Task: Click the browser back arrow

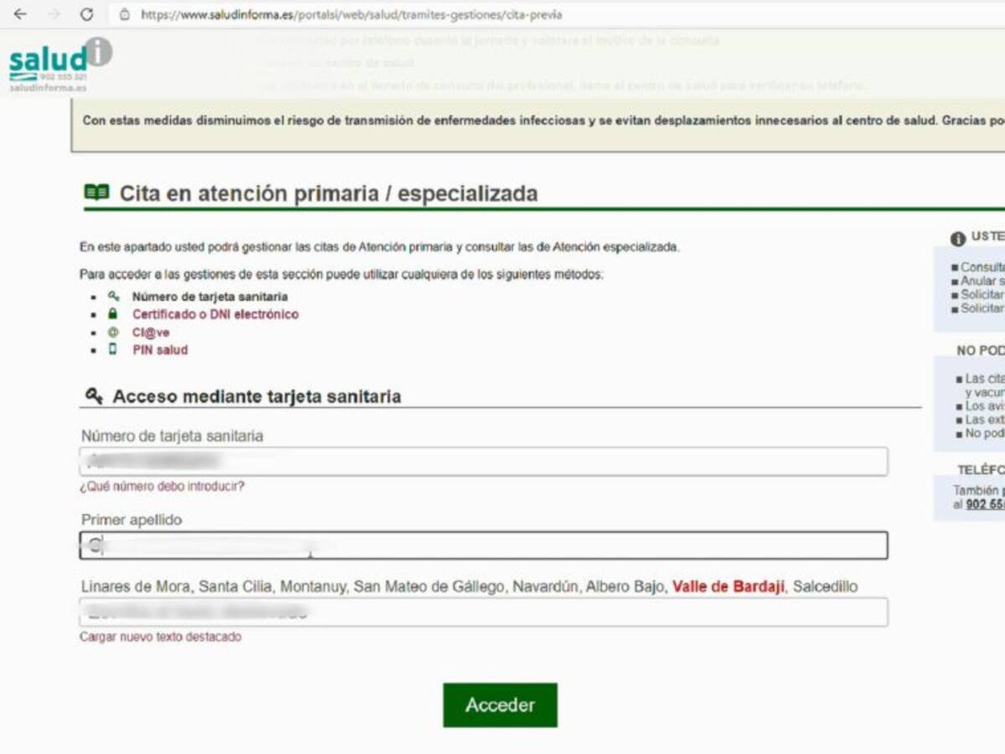Action: click(x=20, y=14)
